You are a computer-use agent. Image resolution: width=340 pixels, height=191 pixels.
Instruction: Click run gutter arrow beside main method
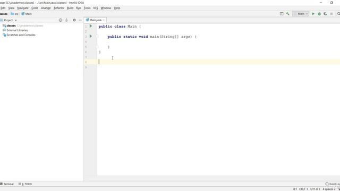click(x=91, y=36)
